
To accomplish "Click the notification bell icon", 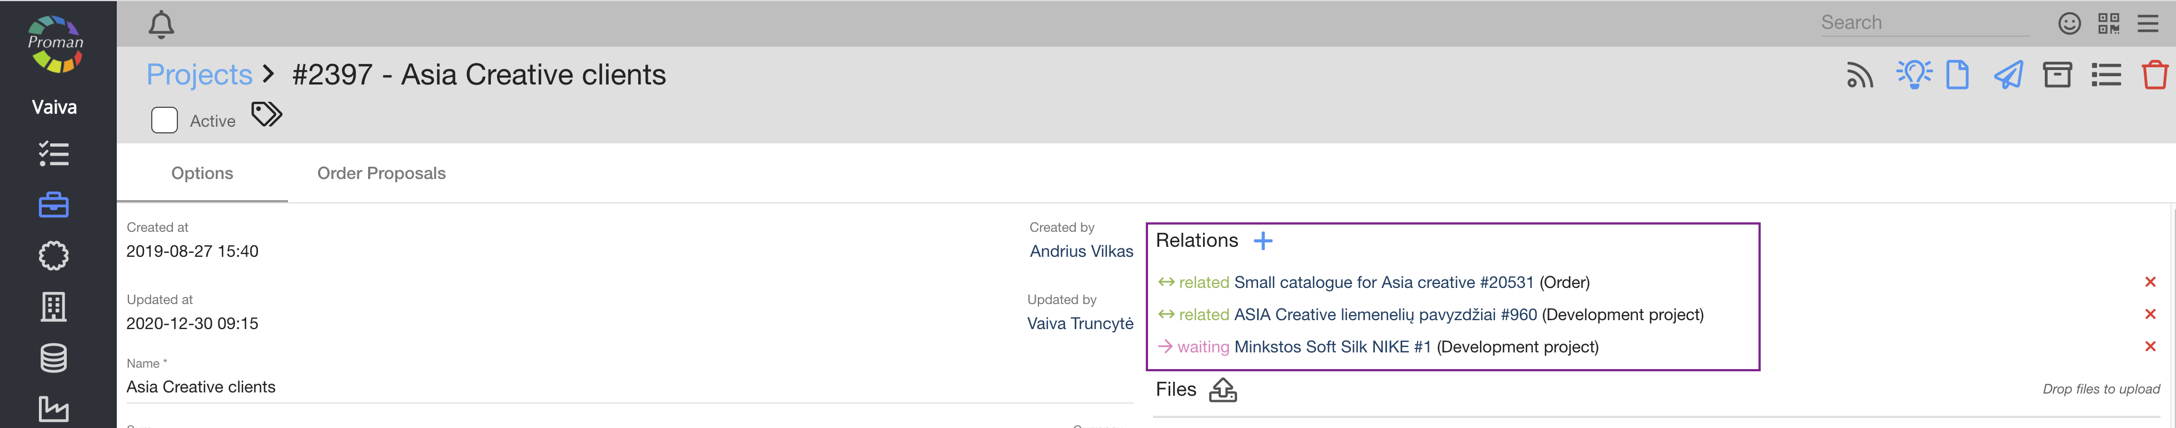I will pos(161,24).
